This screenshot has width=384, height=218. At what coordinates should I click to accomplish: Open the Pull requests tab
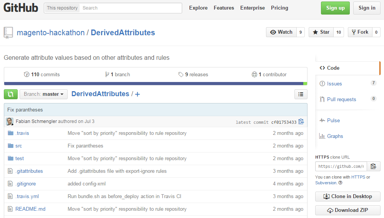(x=347, y=99)
